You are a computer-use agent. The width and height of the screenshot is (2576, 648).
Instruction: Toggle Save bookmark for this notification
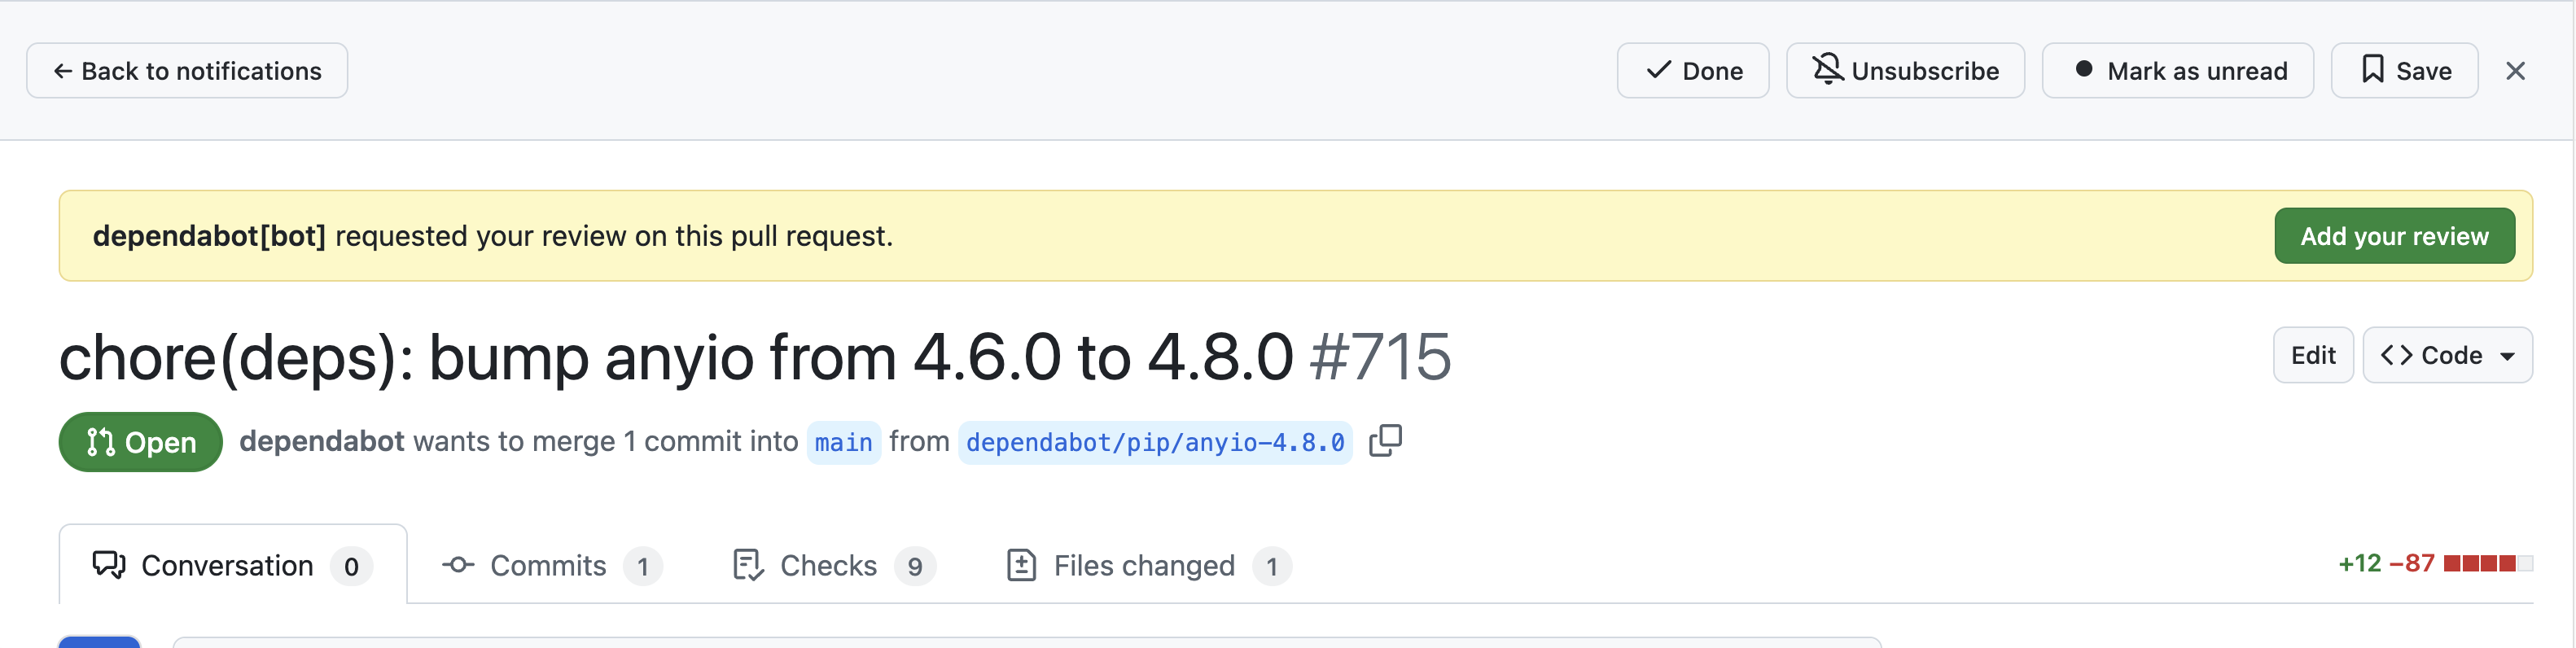click(2404, 71)
